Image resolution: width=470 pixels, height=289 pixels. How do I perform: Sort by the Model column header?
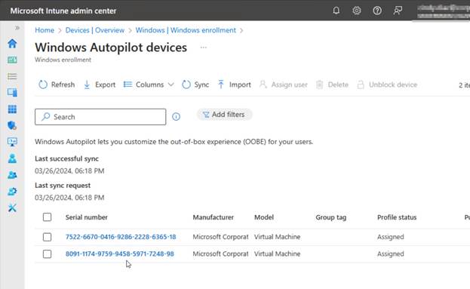(x=264, y=217)
